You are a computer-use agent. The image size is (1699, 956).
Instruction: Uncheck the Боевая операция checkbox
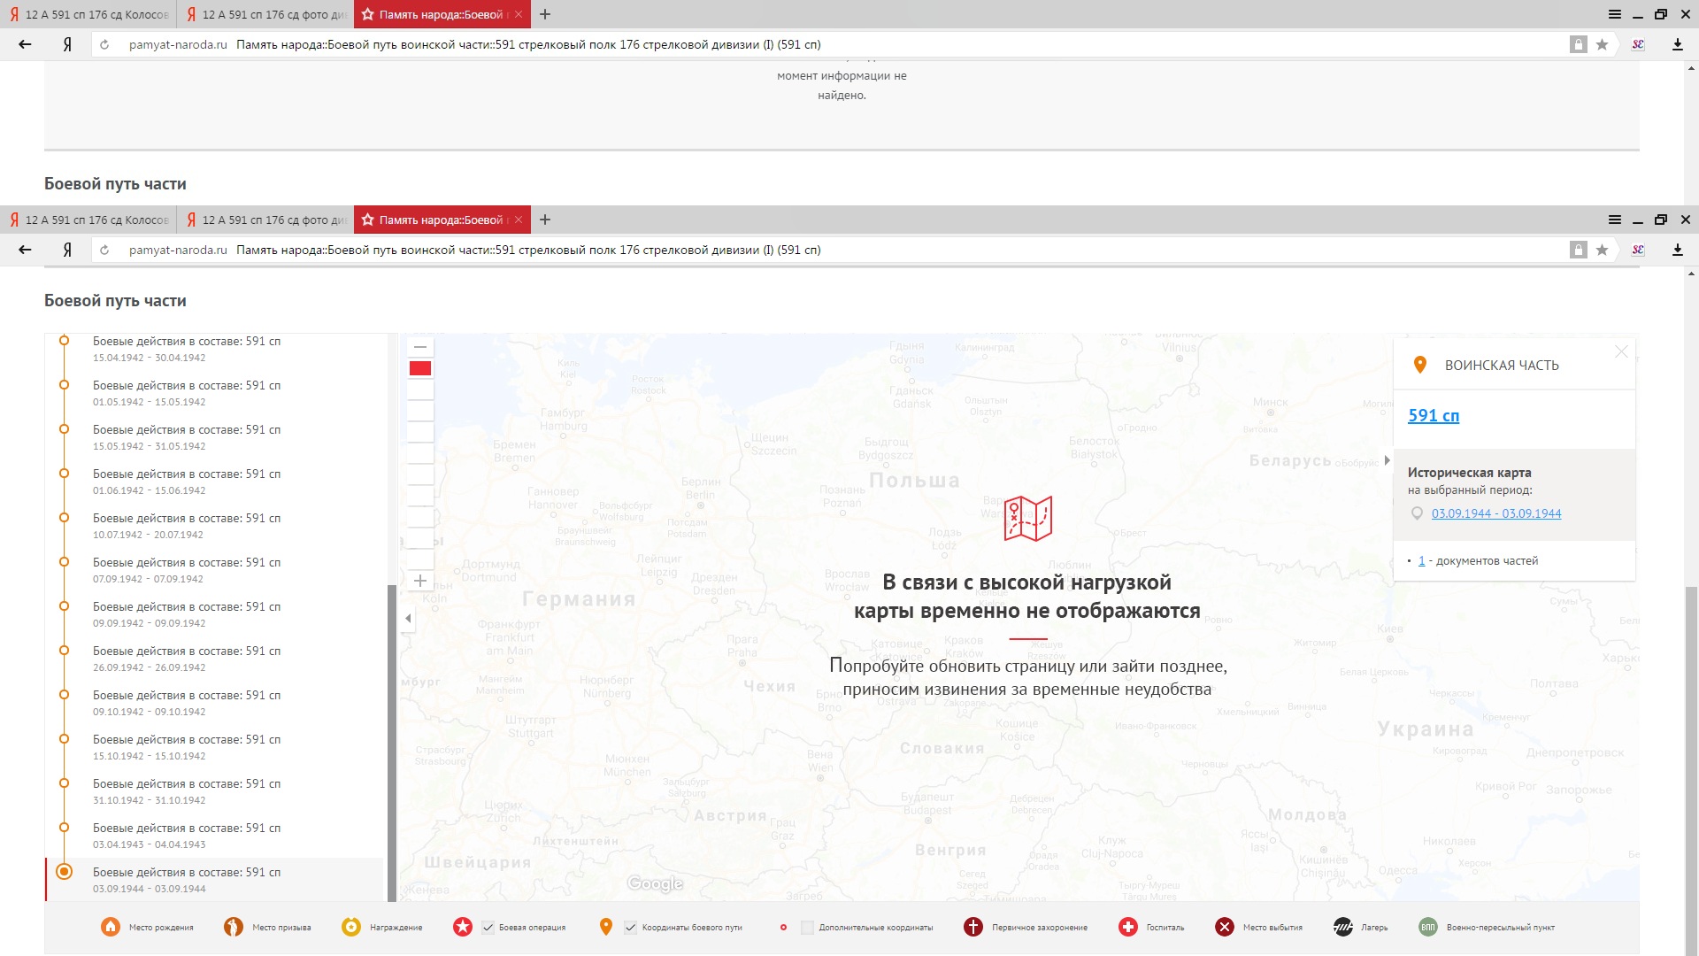point(488,928)
